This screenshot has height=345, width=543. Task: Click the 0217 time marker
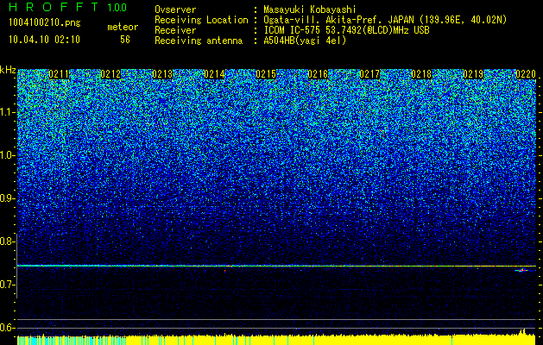(x=369, y=74)
